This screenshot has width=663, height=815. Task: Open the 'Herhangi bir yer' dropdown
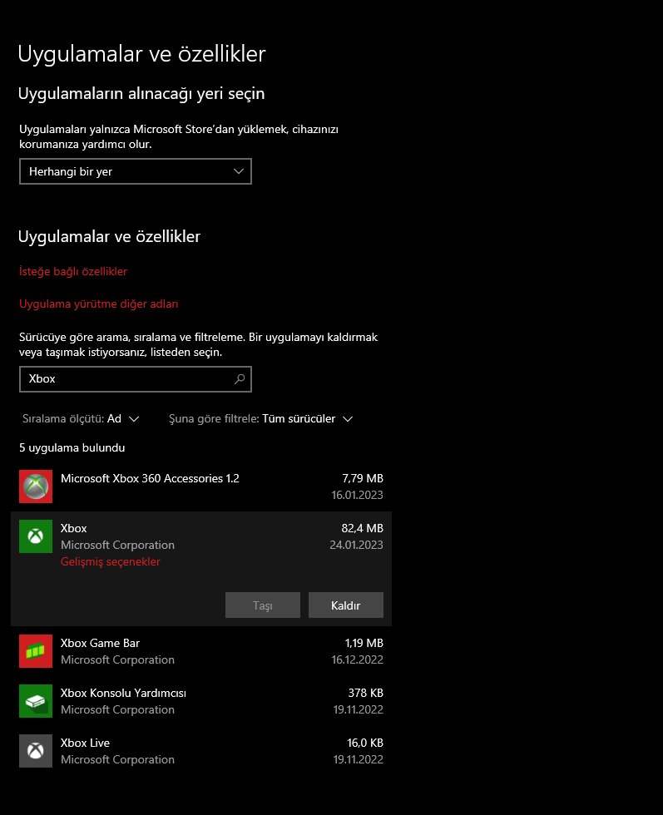[136, 171]
